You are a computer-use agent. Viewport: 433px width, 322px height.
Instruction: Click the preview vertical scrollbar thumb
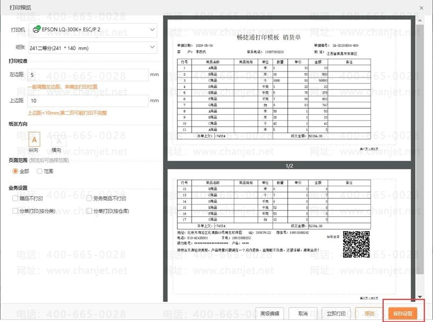coord(420,149)
